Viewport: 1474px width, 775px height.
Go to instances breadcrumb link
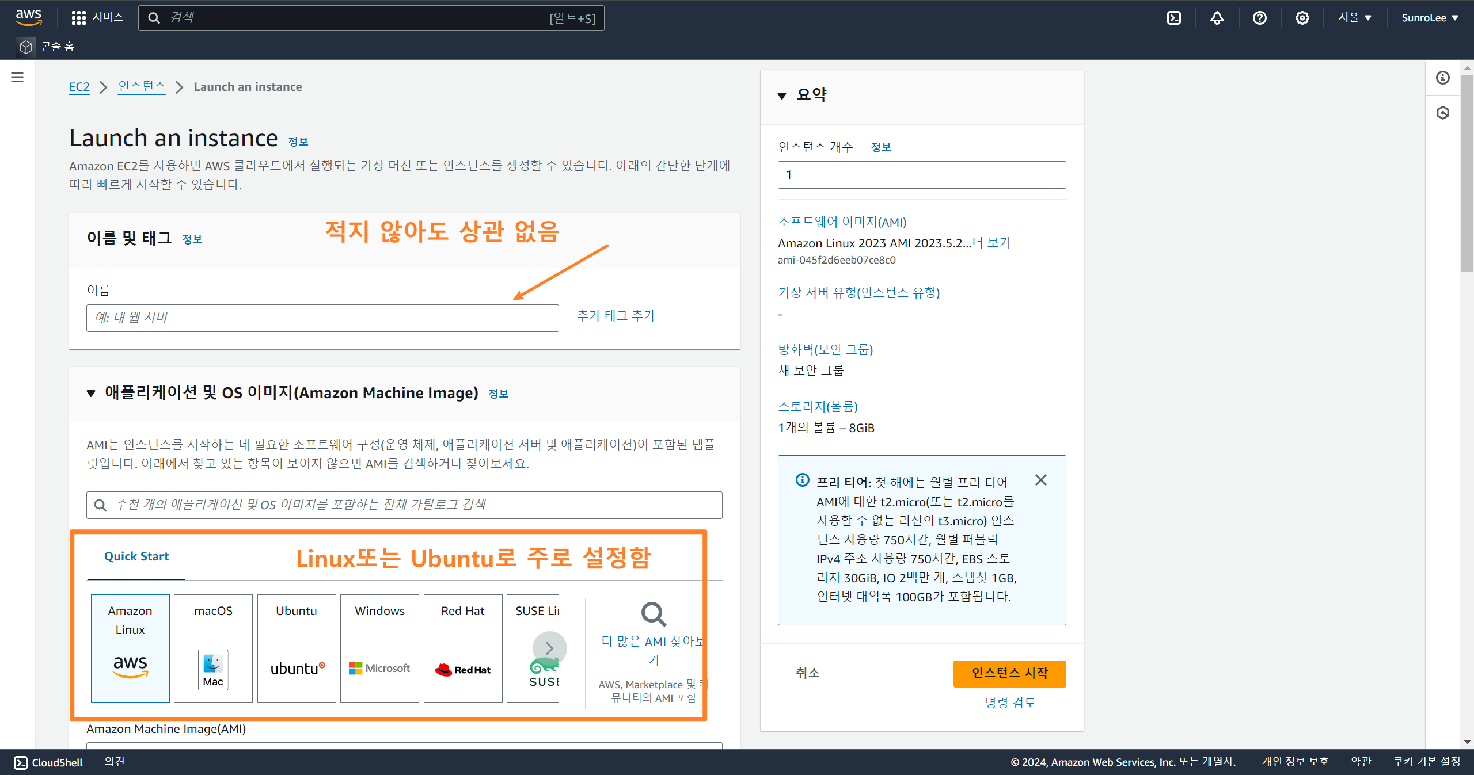142,87
